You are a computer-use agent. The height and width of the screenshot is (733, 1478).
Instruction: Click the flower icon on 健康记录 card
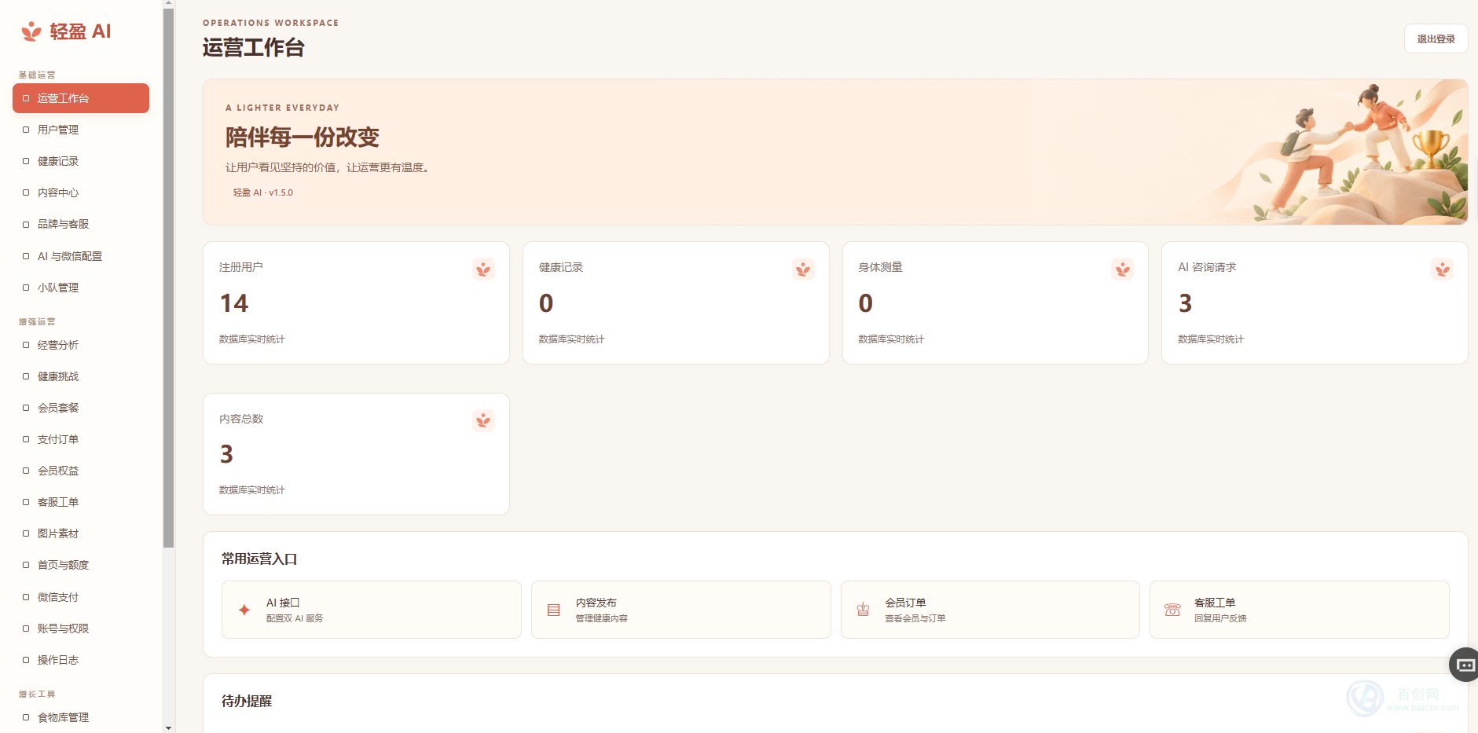coord(803,269)
